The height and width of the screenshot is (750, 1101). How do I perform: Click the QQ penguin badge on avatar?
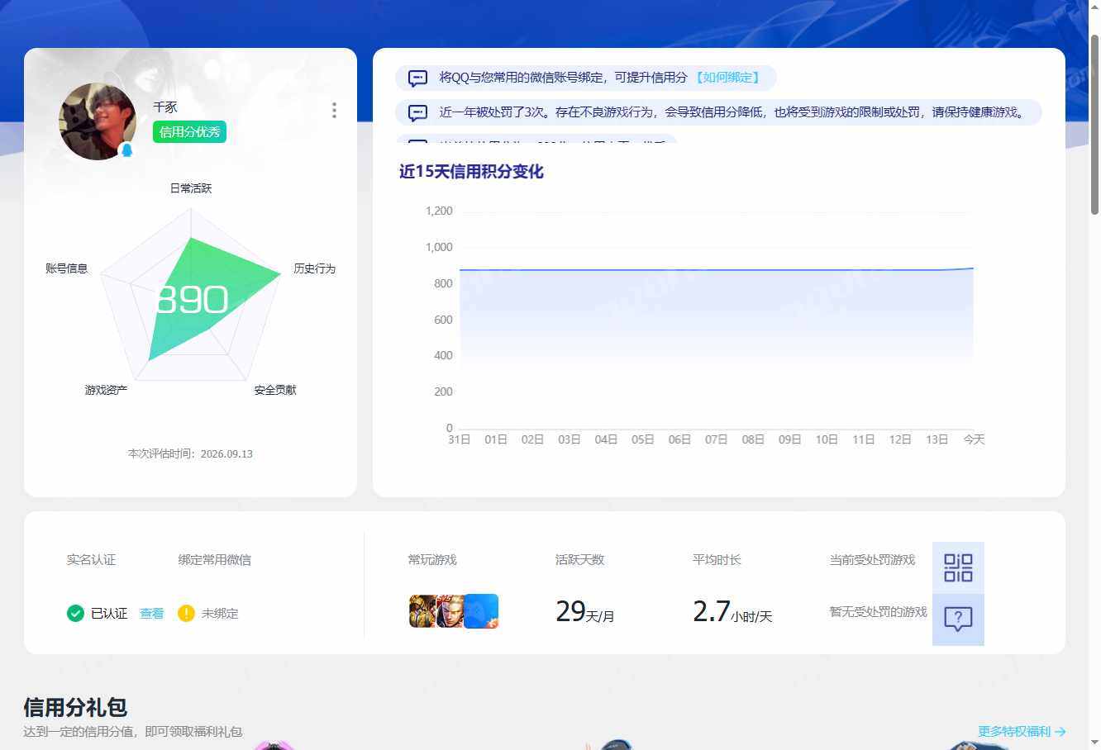[x=126, y=150]
